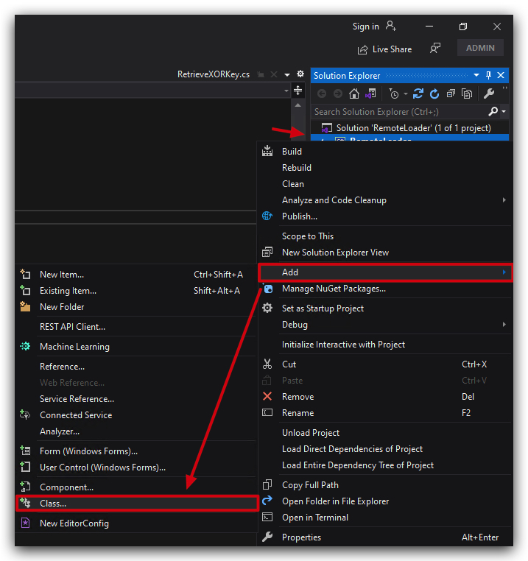Pin the Solution Explorer panel
The image size is (528, 561).
coord(489,75)
